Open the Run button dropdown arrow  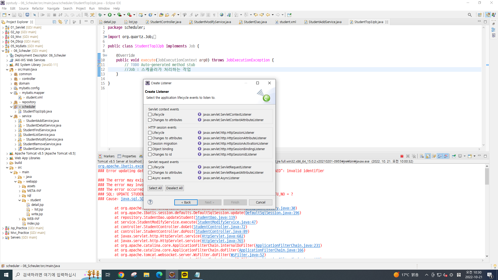114,15
